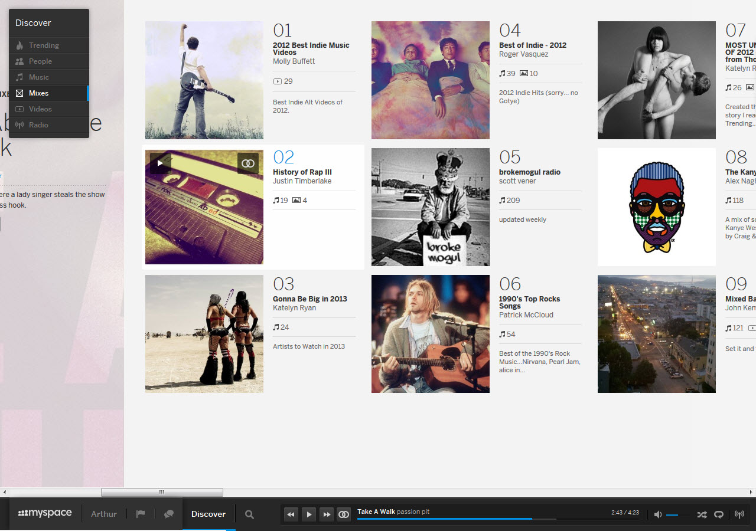756x531 pixels.
Task: Toggle repeat mode
Action: tap(719, 514)
